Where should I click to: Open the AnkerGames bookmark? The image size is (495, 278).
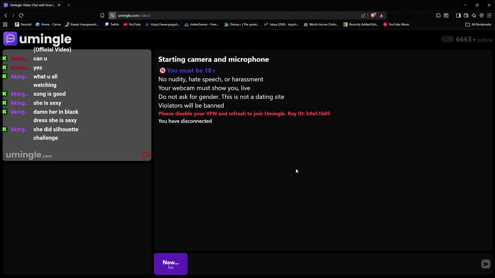point(202,24)
